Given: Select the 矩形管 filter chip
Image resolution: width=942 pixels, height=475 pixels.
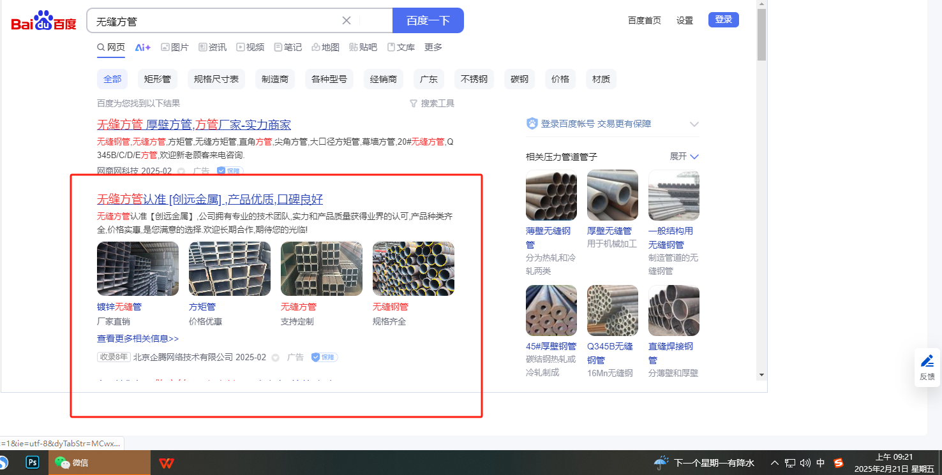Looking at the screenshot, I should coord(158,79).
